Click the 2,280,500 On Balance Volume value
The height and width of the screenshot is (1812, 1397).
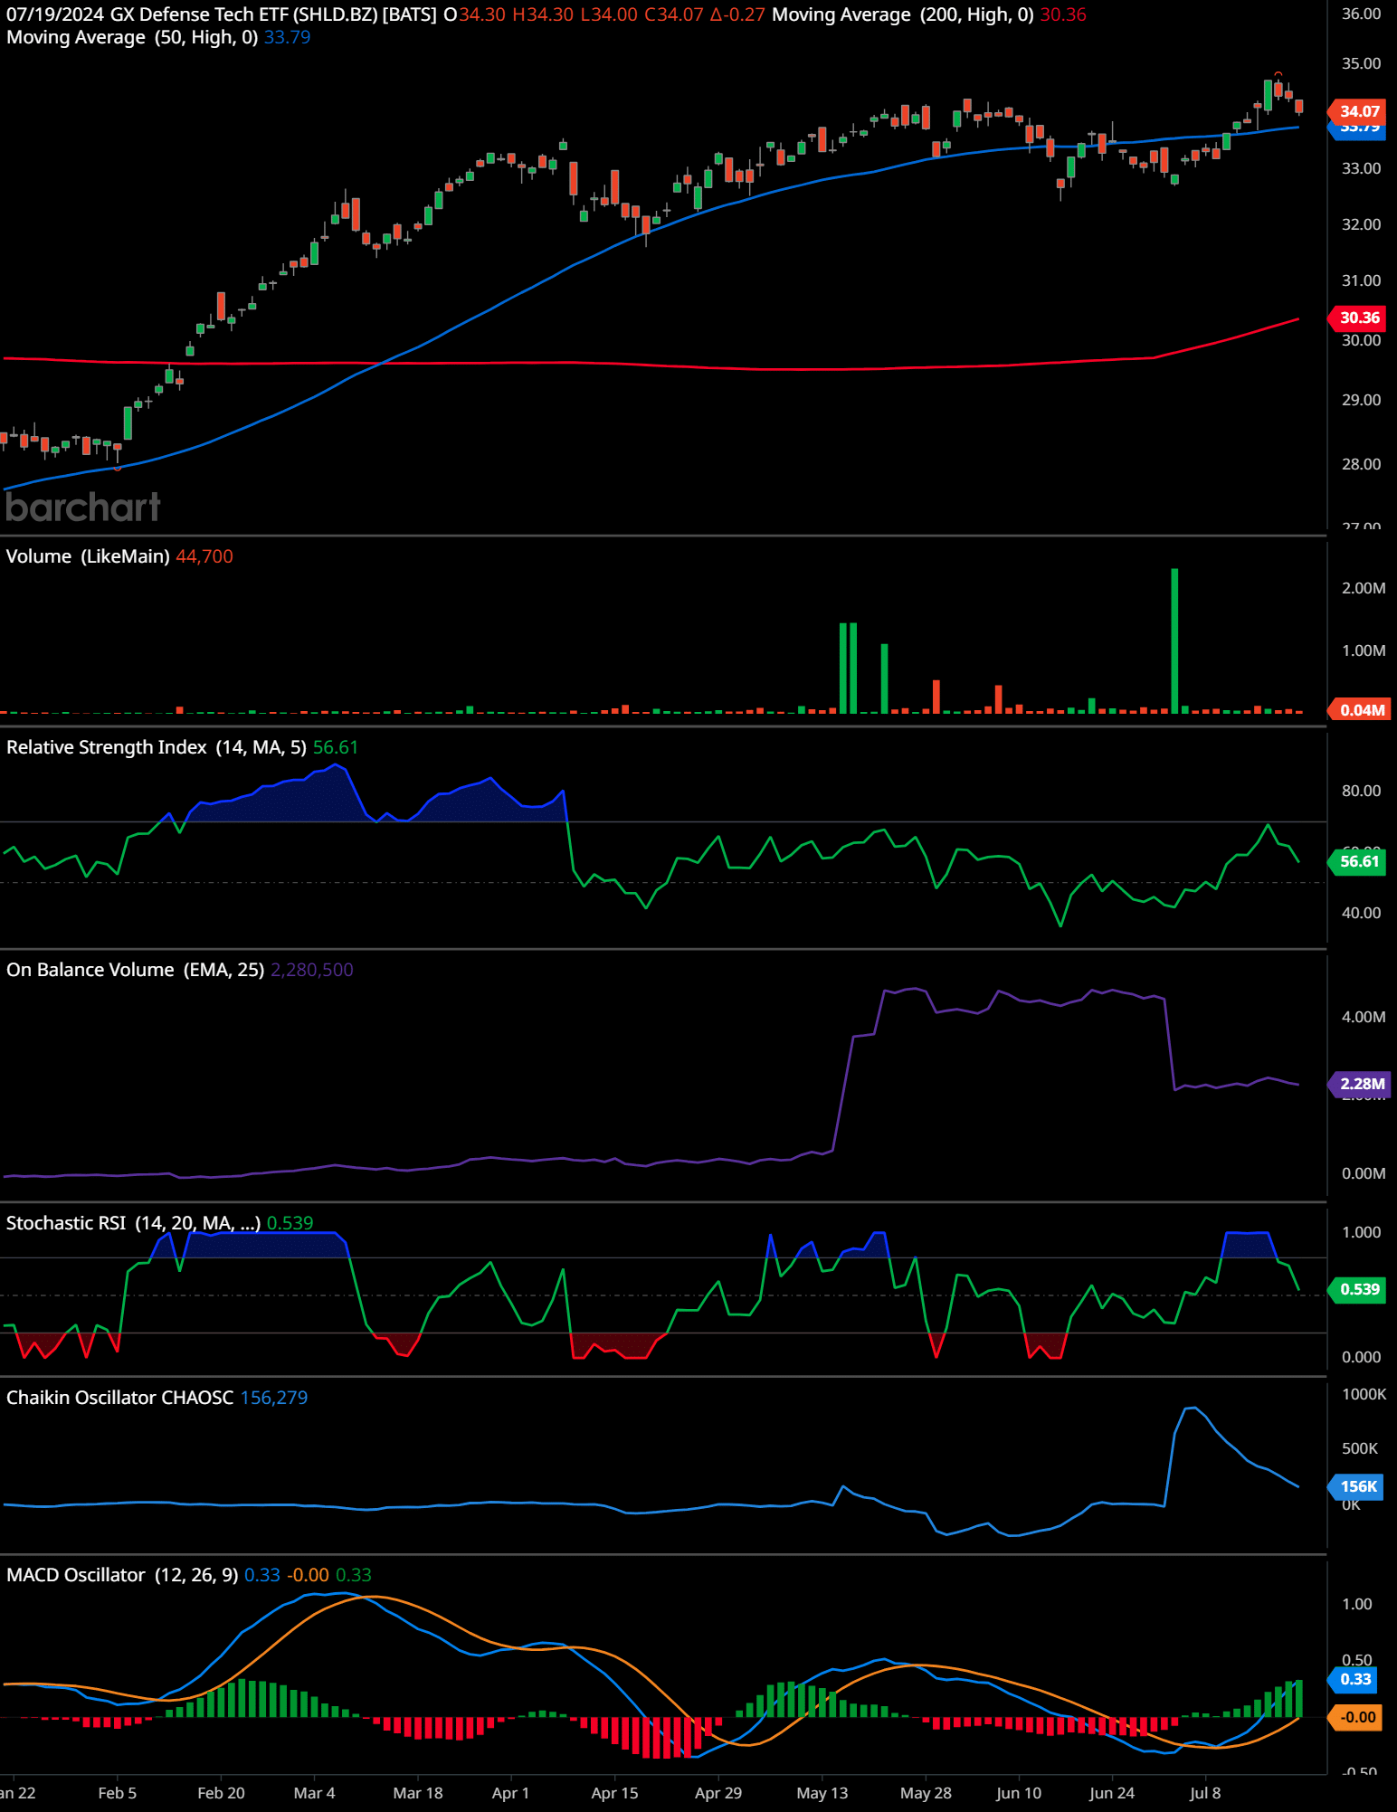(312, 970)
